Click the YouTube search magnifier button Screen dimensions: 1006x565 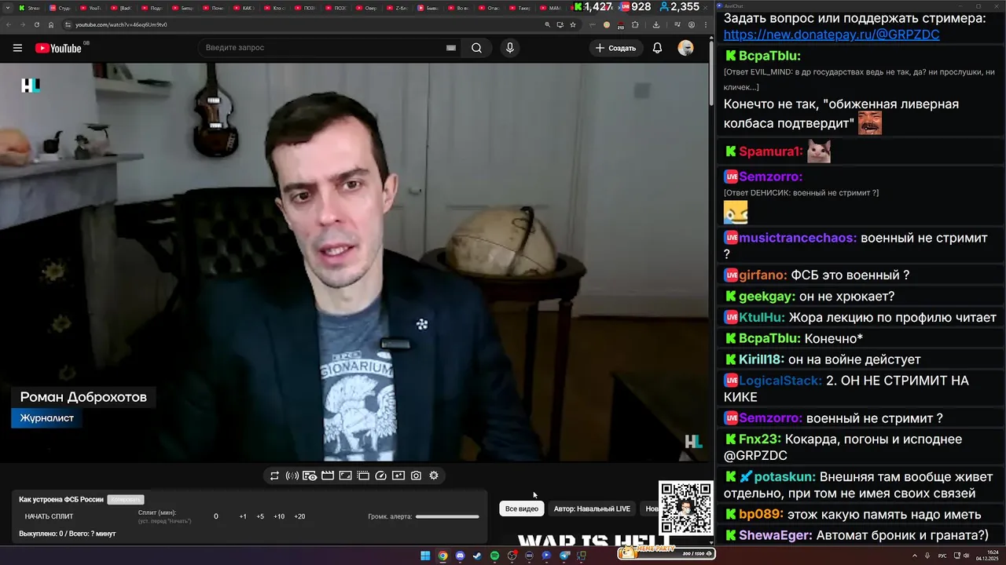coord(476,48)
